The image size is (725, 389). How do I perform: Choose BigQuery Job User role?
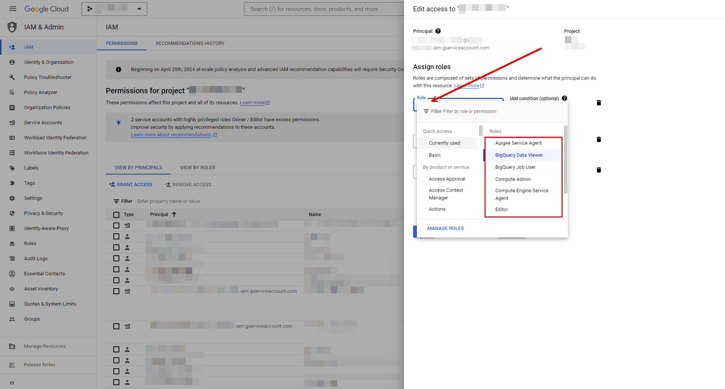coord(523,167)
